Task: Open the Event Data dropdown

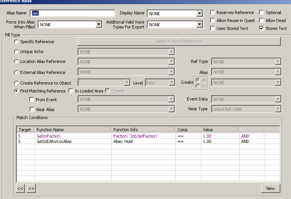Action: tap(246, 99)
